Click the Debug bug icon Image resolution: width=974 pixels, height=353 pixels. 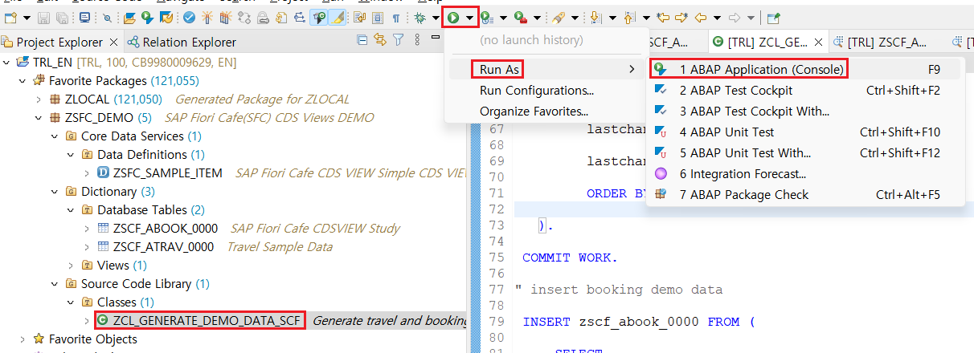(x=419, y=18)
